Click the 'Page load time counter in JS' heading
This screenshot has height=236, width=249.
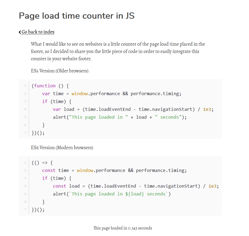(x=77, y=16)
